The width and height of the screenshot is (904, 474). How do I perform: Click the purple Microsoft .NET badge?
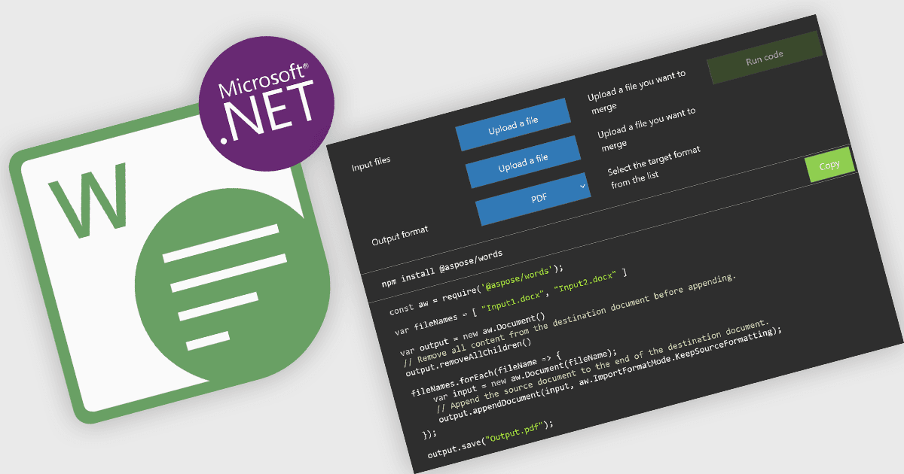coord(267,105)
